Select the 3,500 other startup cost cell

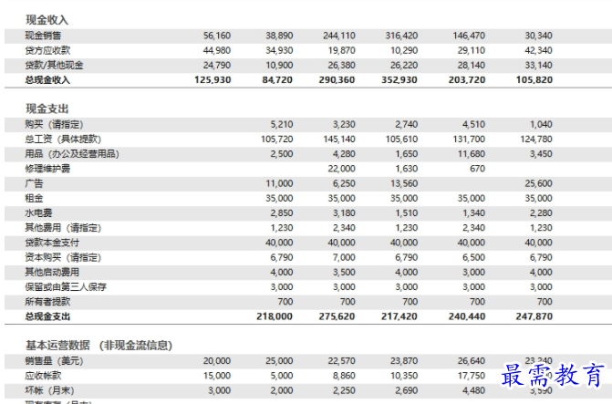tap(344, 272)
